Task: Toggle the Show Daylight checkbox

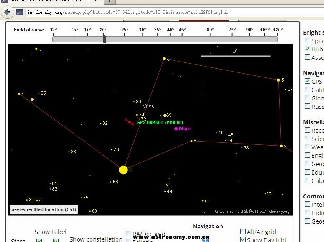Action: pyautogui.click(x=243, y=239)
